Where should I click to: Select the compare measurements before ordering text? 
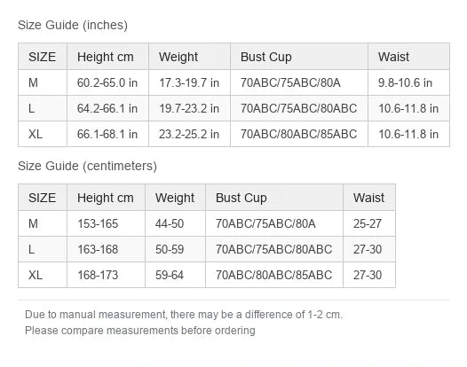pyautogui.click(x=140, y=331)
